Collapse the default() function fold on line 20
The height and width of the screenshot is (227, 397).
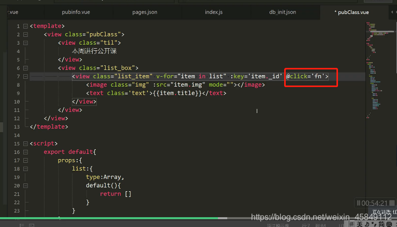[25, 186]
